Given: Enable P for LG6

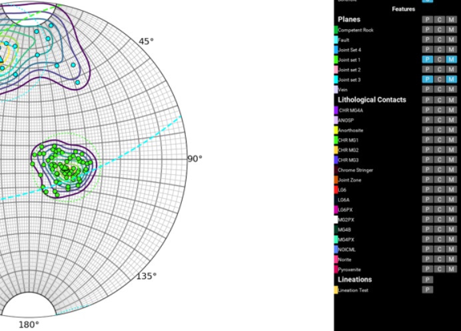Looking at the screenshot, I should pyautogui.click(x=427, y=190).
